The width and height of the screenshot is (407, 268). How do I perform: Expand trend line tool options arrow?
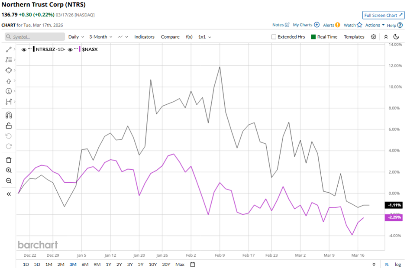click(15, 49)
